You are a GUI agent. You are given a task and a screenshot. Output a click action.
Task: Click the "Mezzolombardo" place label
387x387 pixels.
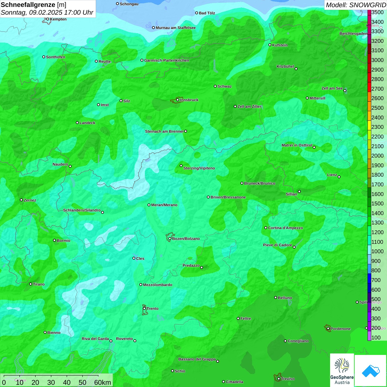(x=158, y=285)
